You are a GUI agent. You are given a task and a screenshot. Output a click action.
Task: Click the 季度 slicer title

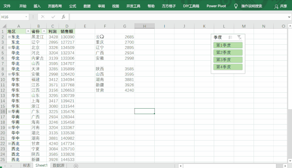click(x=218, y=37)
